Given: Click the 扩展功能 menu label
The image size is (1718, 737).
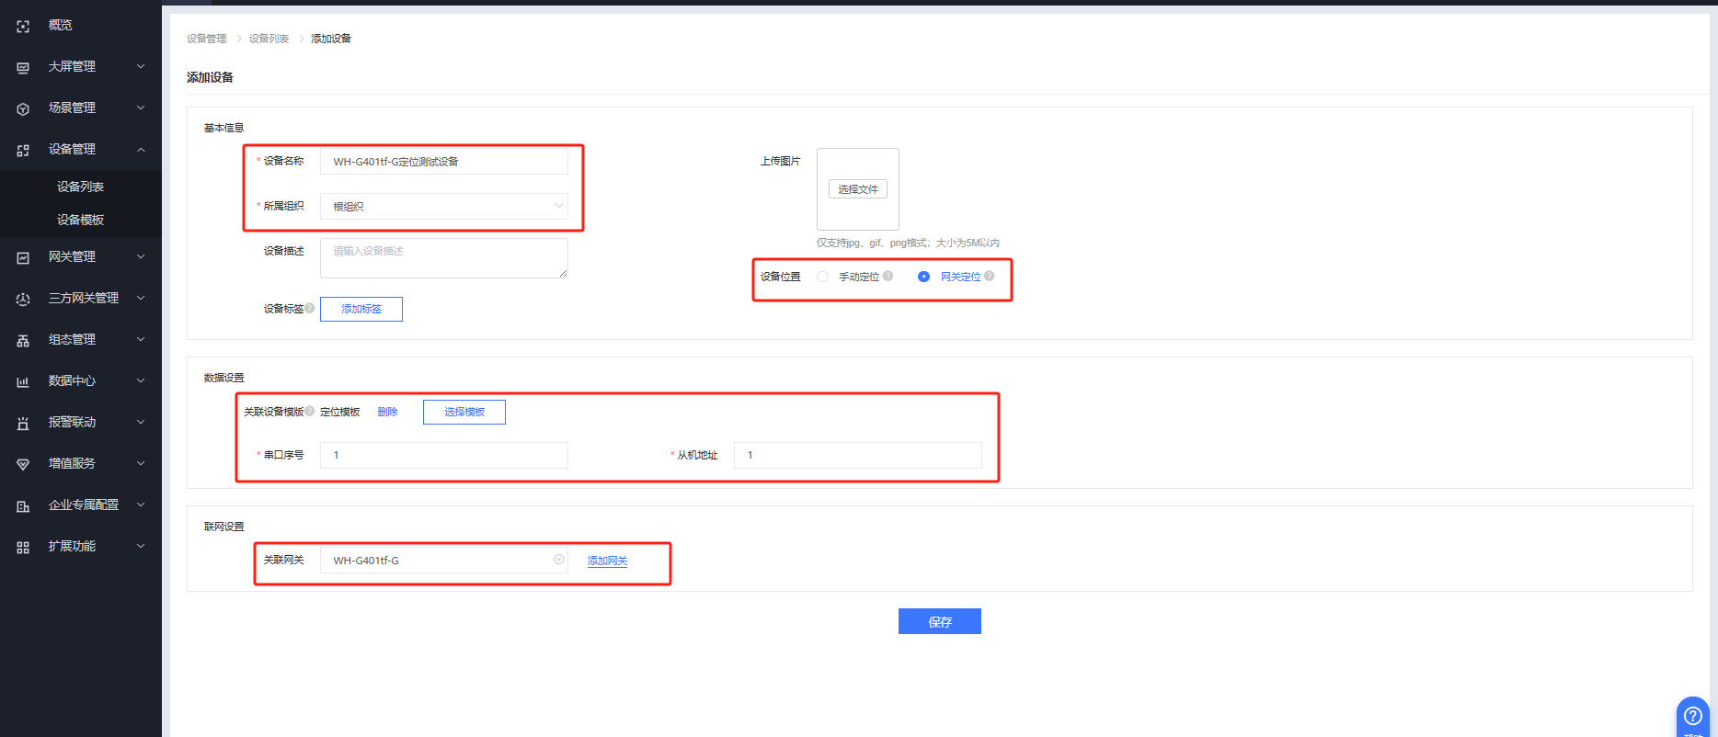Looking at the screenshot, I should 72,546.
